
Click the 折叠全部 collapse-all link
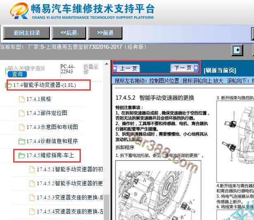[x=91, y=69]
